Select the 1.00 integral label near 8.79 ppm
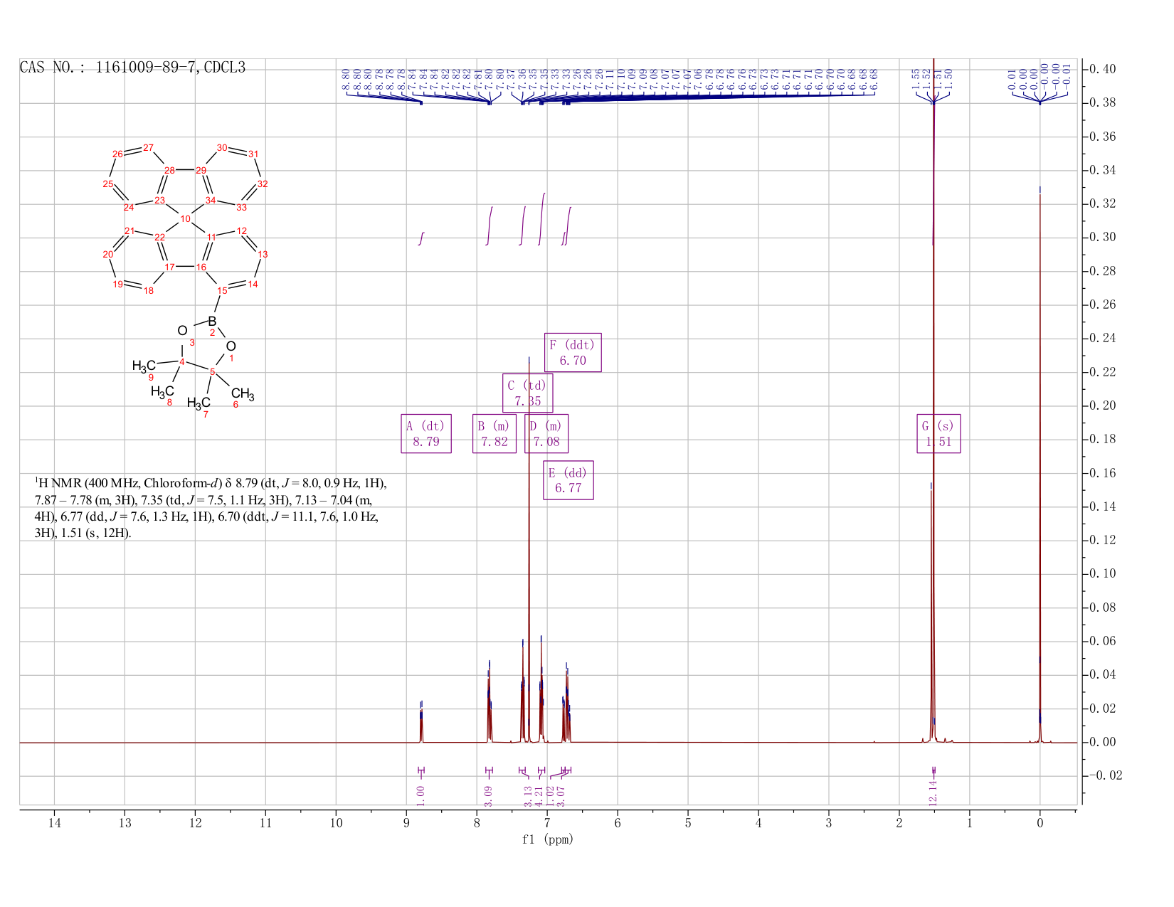The image size is (1174, 907). pos(421,795)
